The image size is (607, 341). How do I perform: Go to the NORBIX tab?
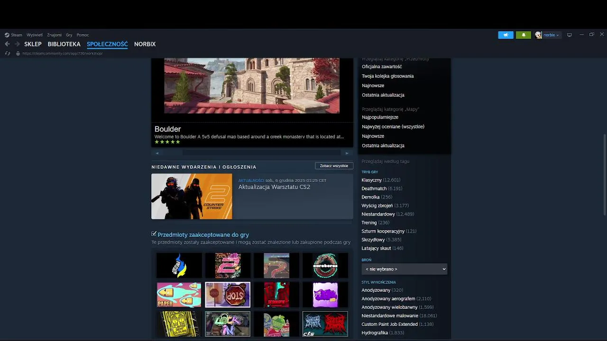tap(145, 44)
